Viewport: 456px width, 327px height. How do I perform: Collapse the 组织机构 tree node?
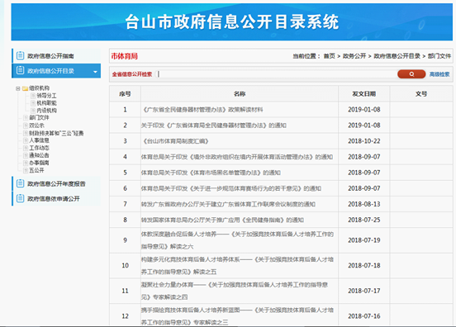18,88
